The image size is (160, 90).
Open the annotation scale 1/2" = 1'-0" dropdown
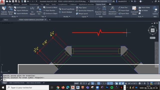(132, 83)
